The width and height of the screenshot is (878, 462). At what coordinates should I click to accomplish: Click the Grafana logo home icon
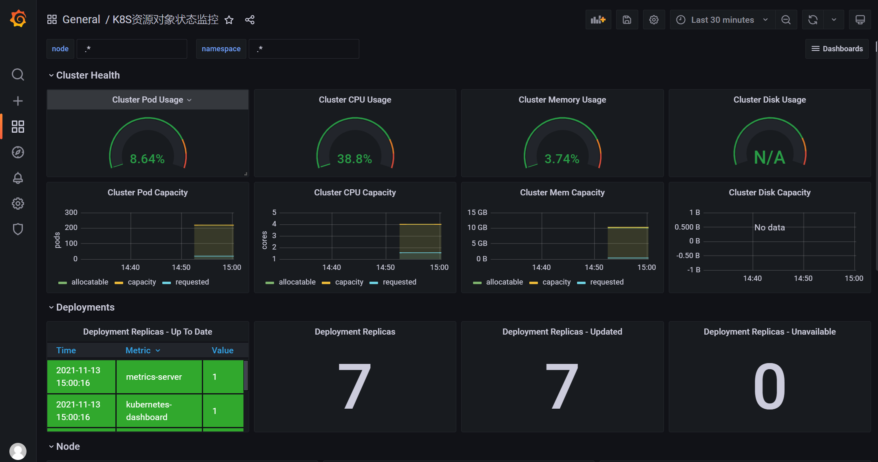coord(18,19)
